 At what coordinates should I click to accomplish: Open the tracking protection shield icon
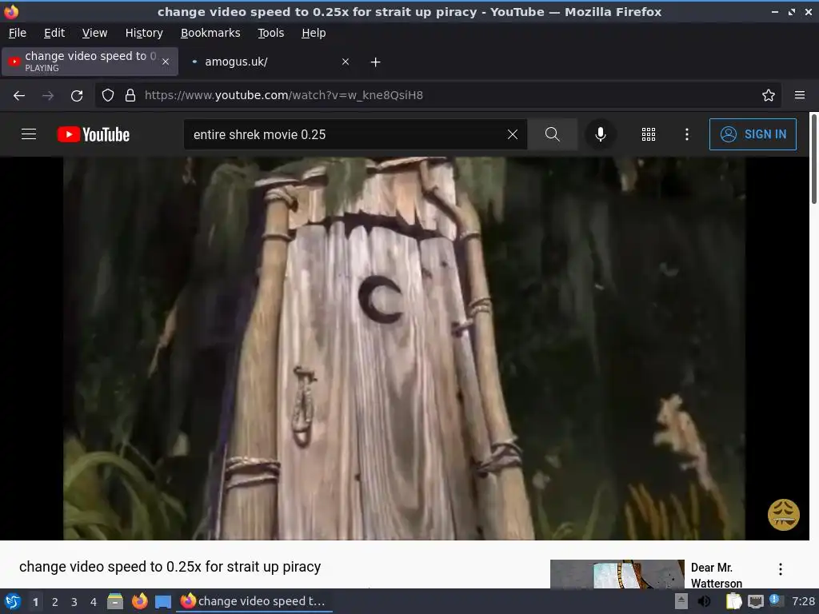click(x=108, y=96)
